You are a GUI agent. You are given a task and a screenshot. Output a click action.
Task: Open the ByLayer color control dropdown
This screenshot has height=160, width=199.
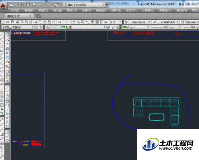coord(136,27)
